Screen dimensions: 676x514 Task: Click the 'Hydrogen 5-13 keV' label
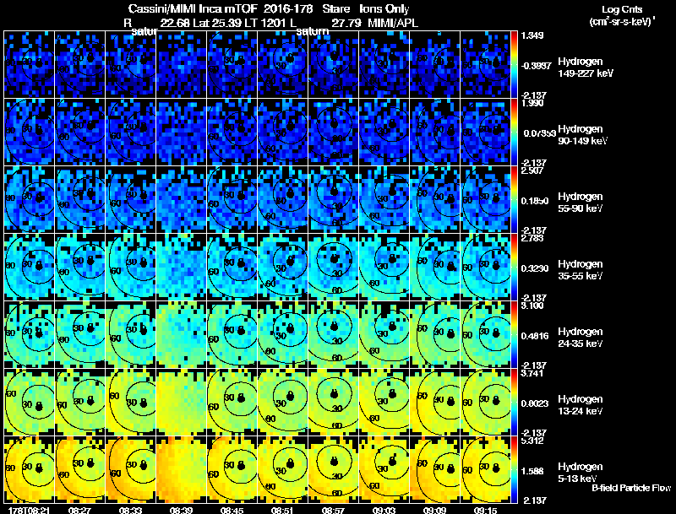581,473
